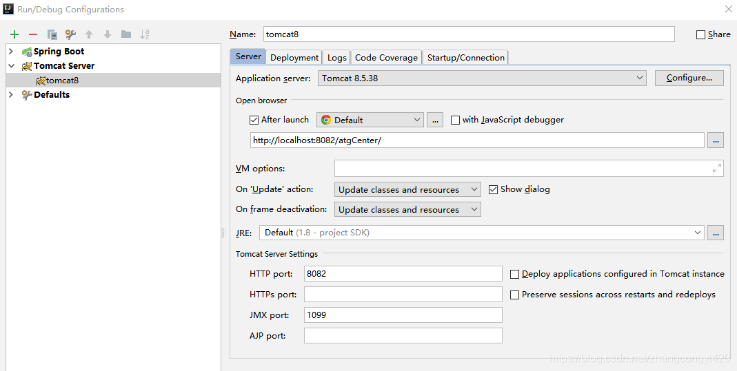737x371 pixels.
Task: Switch to the Deployment tab
Action: point(294,58)
